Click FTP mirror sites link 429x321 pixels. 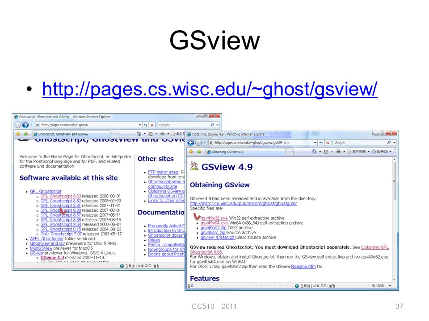[x=163, y=172]
